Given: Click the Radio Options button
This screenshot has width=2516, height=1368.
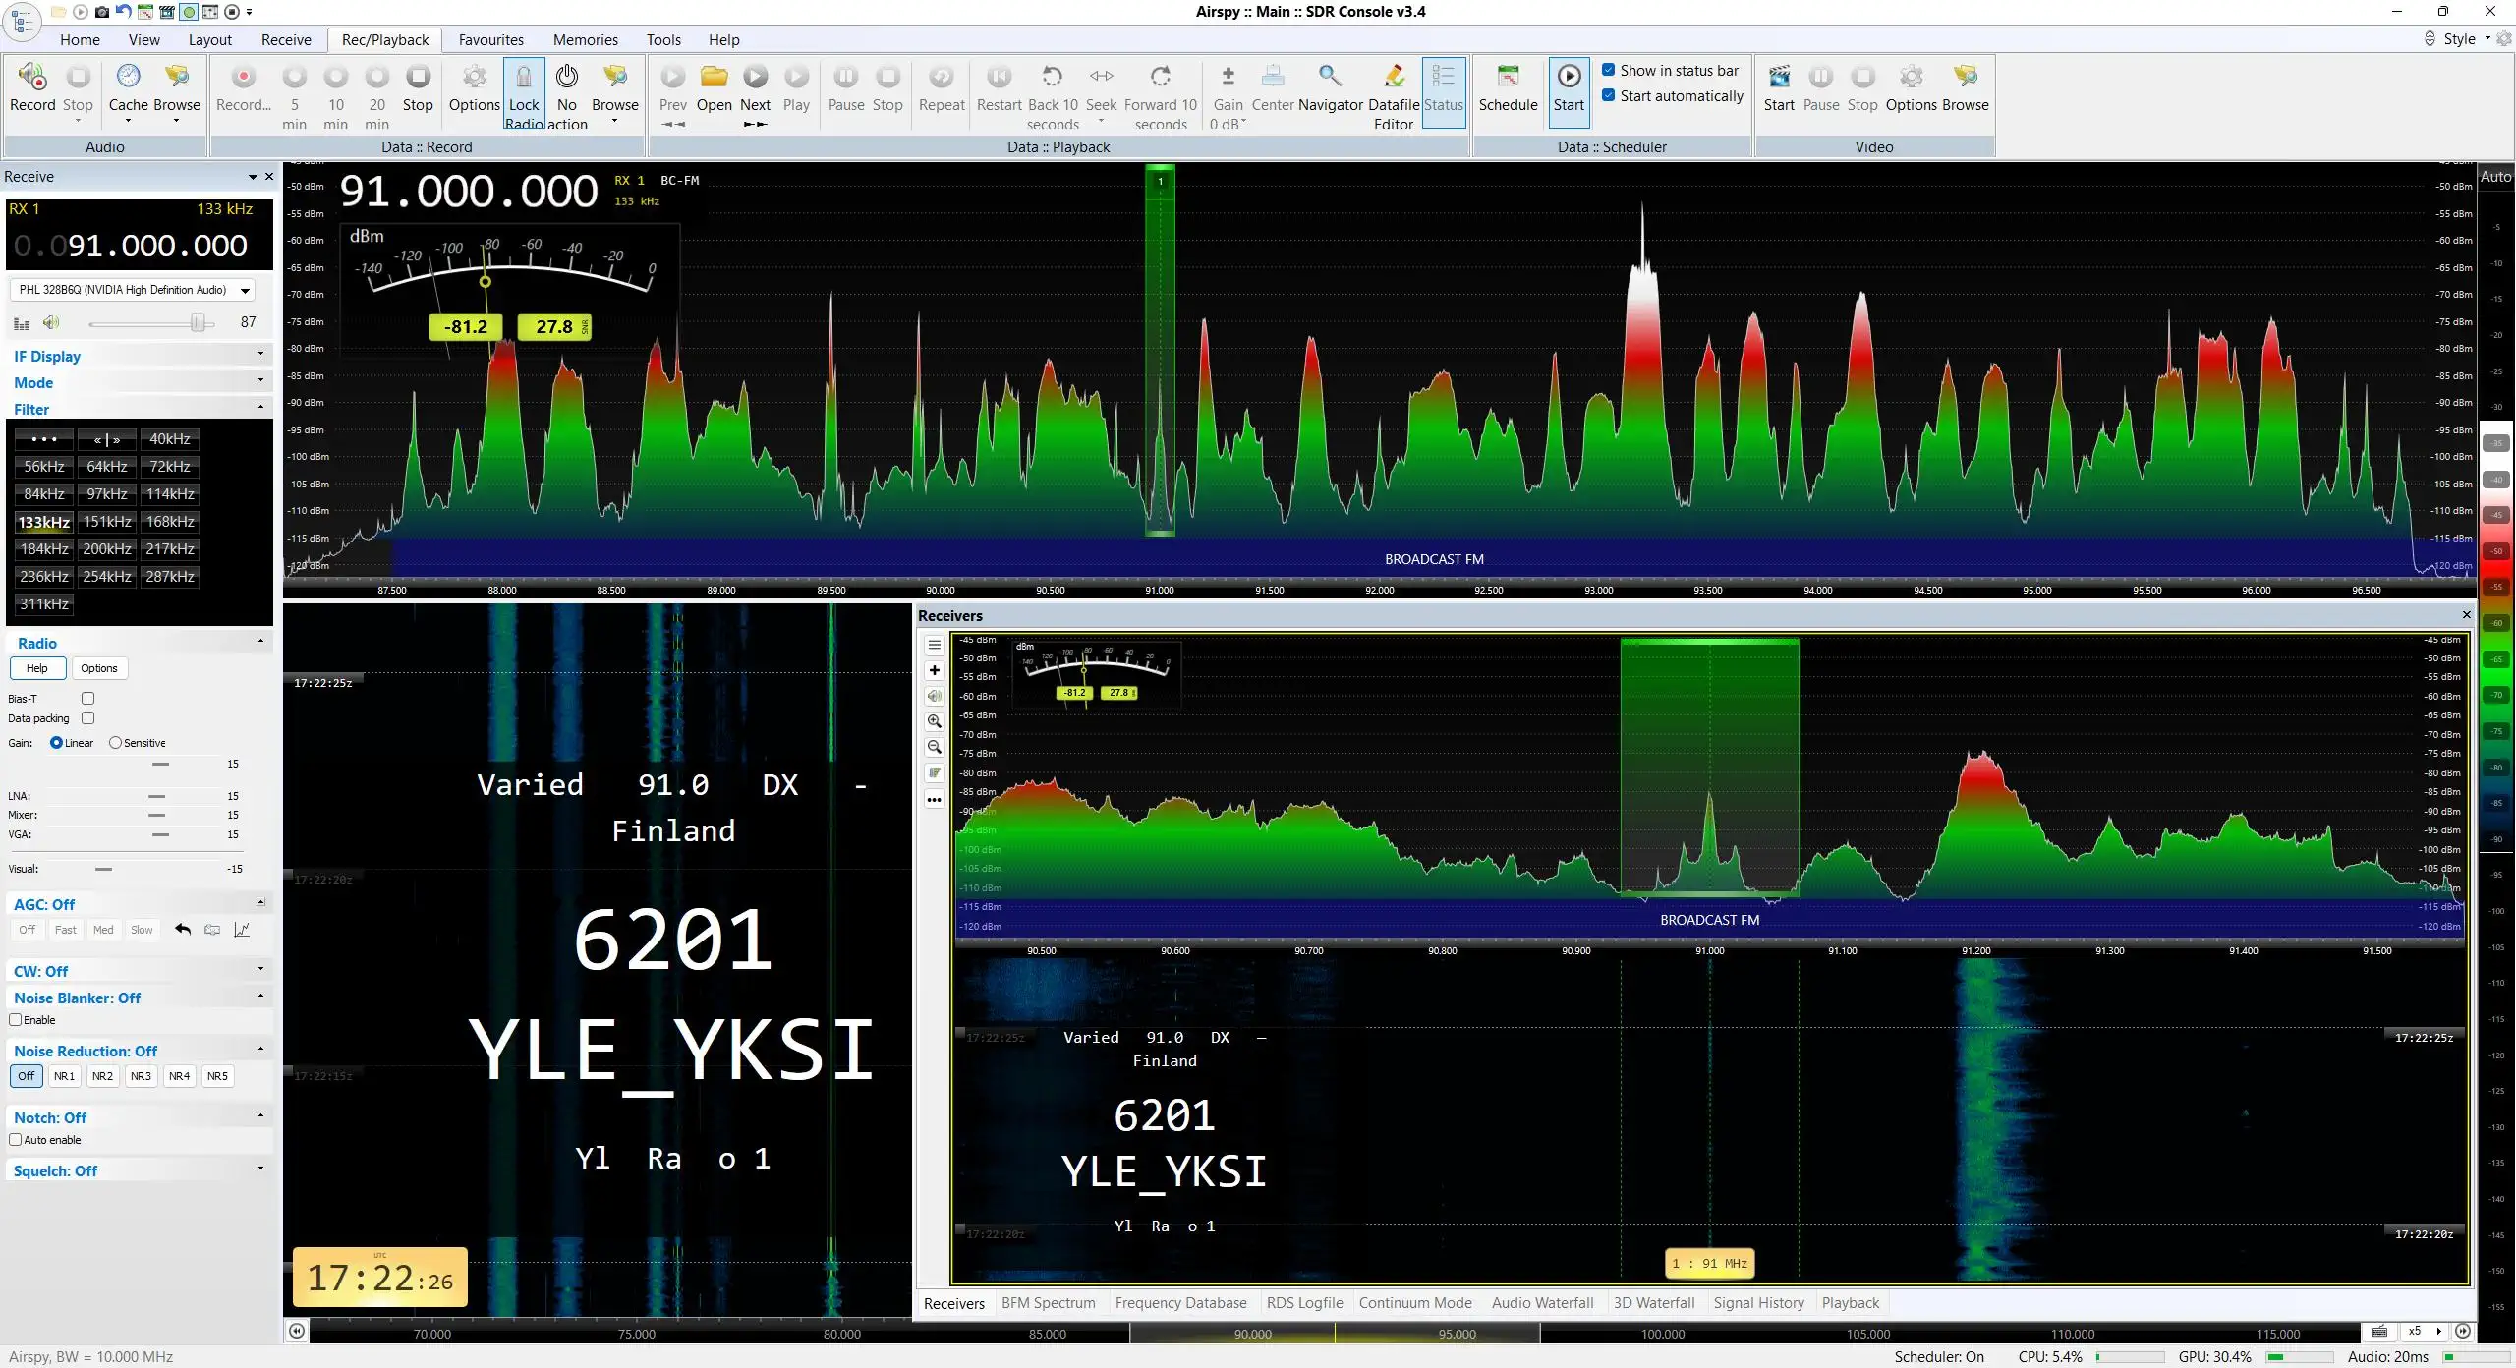Looking at the screenshot, I should (x=99, y=668).
